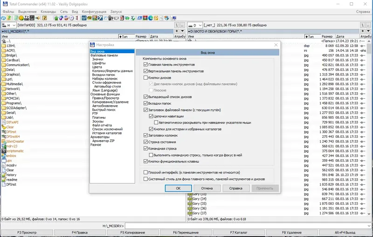Image resolution: width=373 pixels, height=237 pixels.
Task: Select Шрифты in settings category list
Action: (99, 63)
